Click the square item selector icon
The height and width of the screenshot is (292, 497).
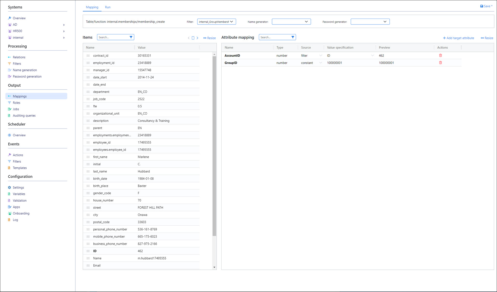193,38
